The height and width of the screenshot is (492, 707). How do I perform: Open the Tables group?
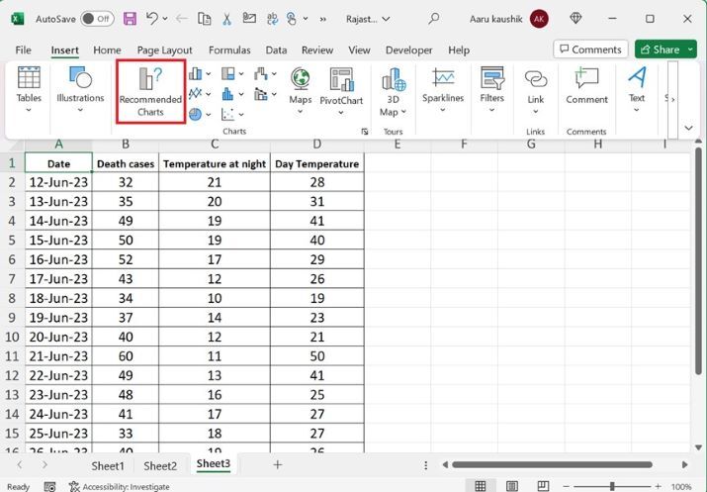pos(29,89)
